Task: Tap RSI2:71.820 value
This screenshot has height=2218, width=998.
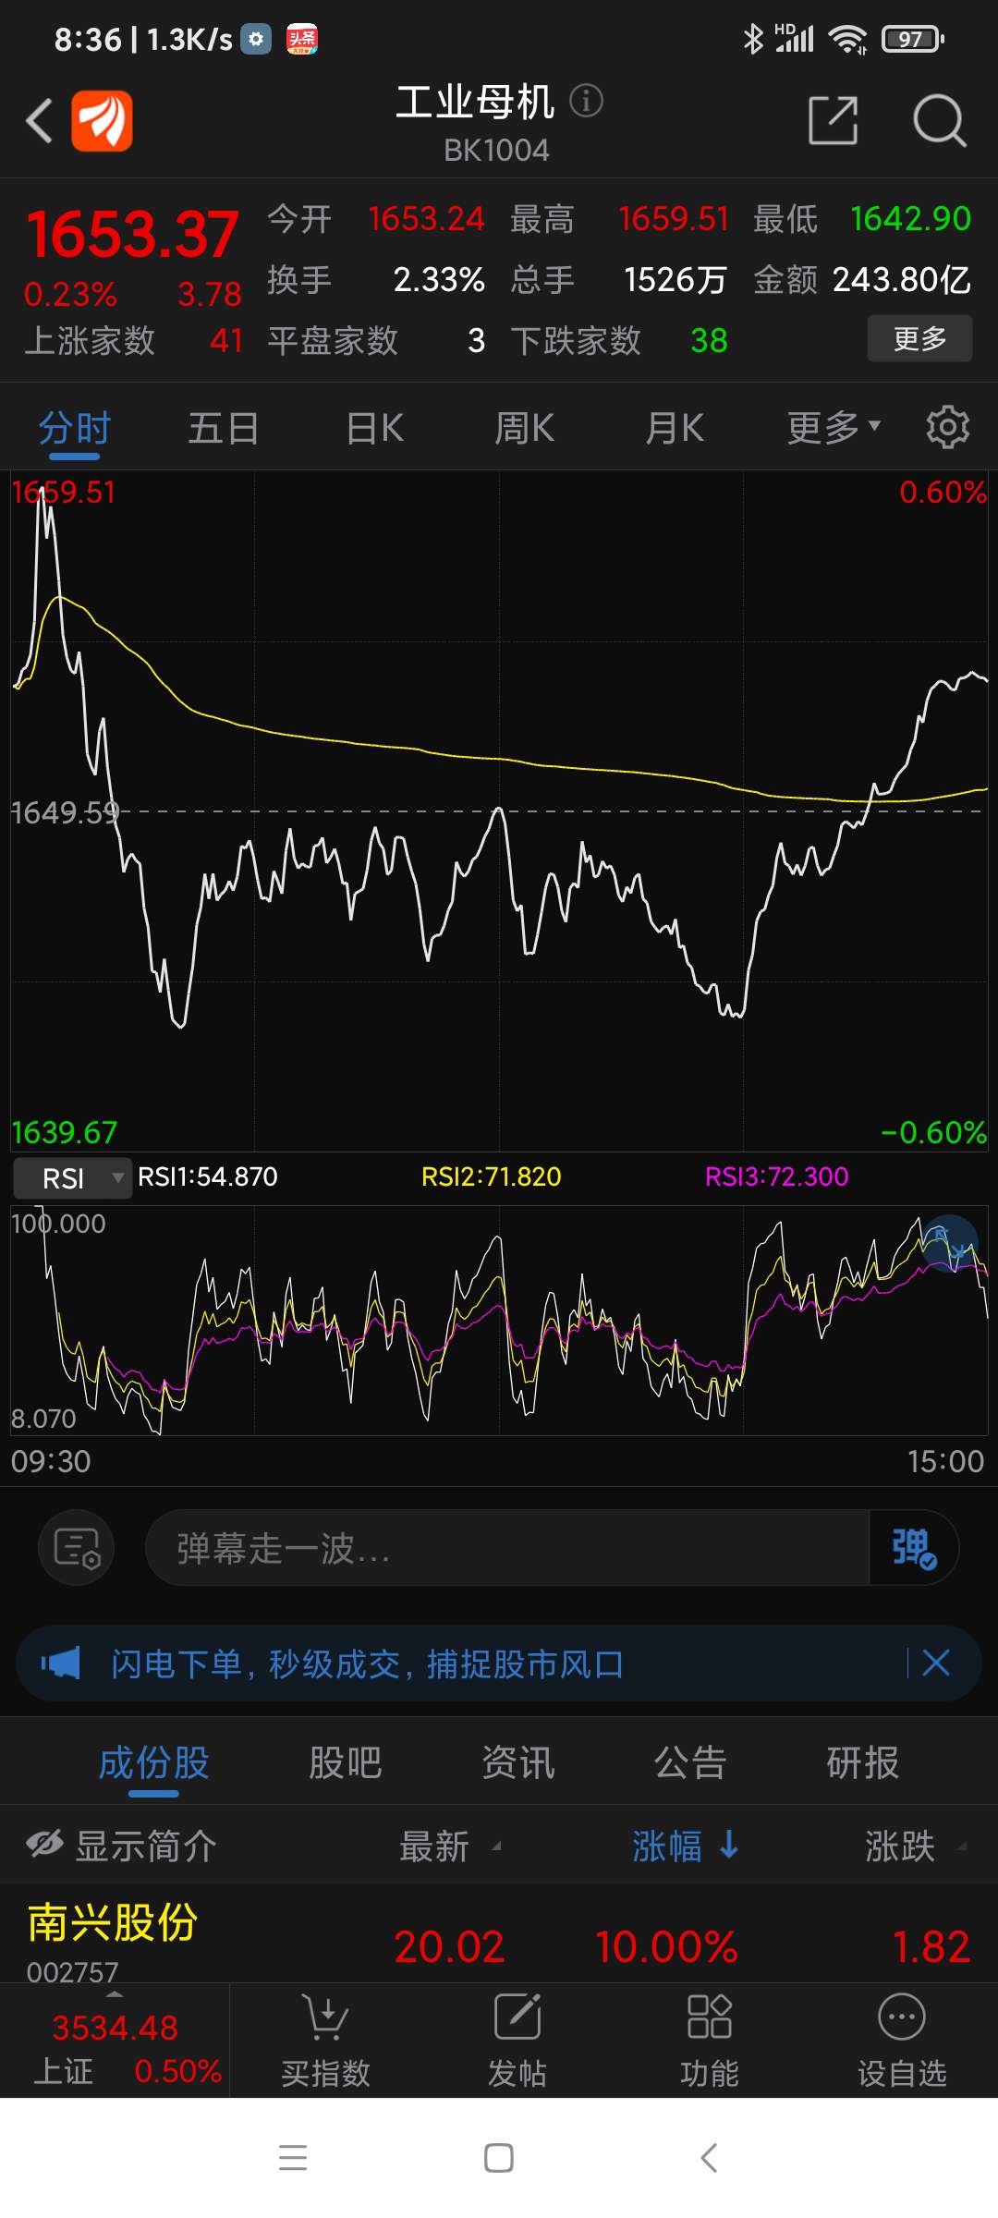Action: point(491,1176)
